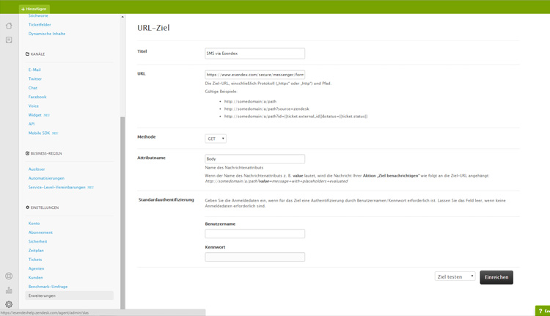Viewport: 550px width, 316px height.
Task: Select Erweiterungen in the sidebar
Action: [x=42, y=295]
